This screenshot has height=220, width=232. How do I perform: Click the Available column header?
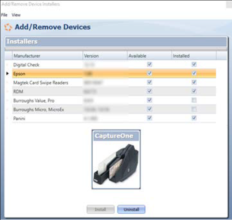coord(149,56)
